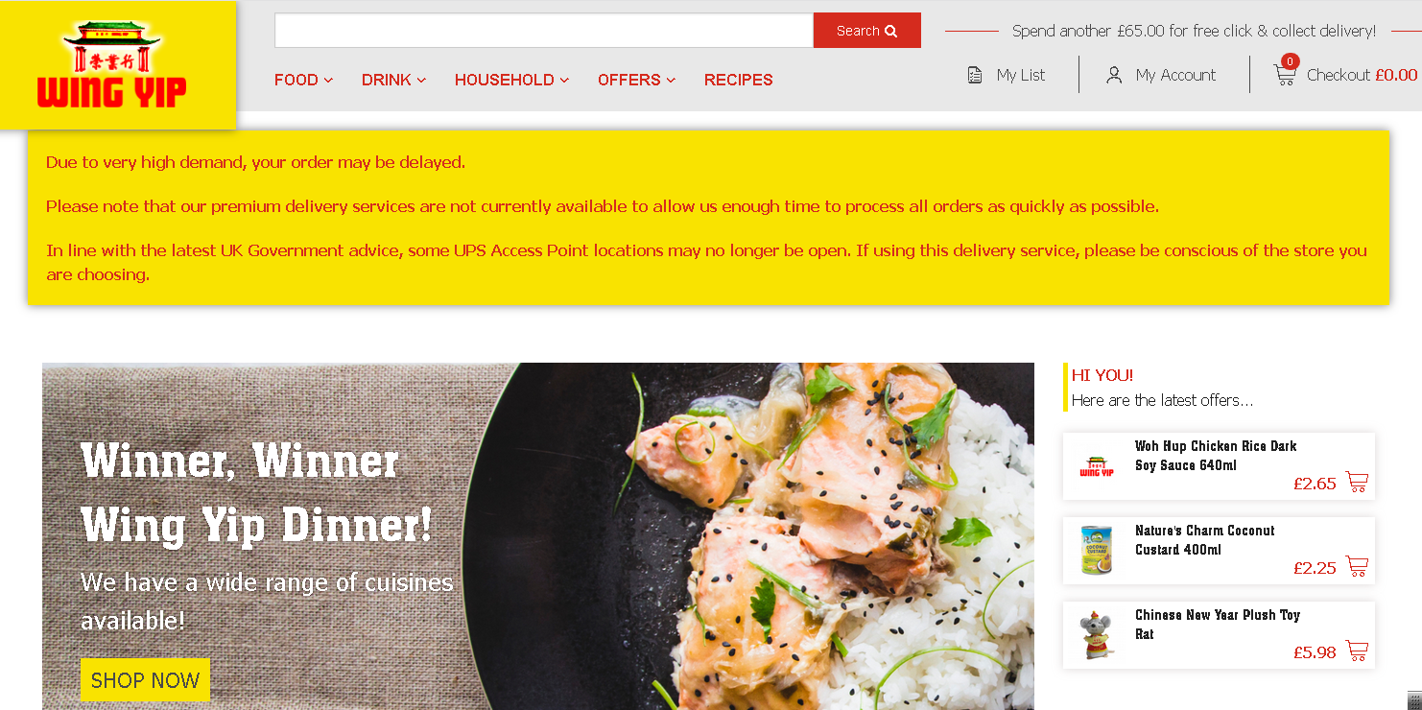
Task: Click the magnifier icon in Search button
Action: (x=890, y=31)
